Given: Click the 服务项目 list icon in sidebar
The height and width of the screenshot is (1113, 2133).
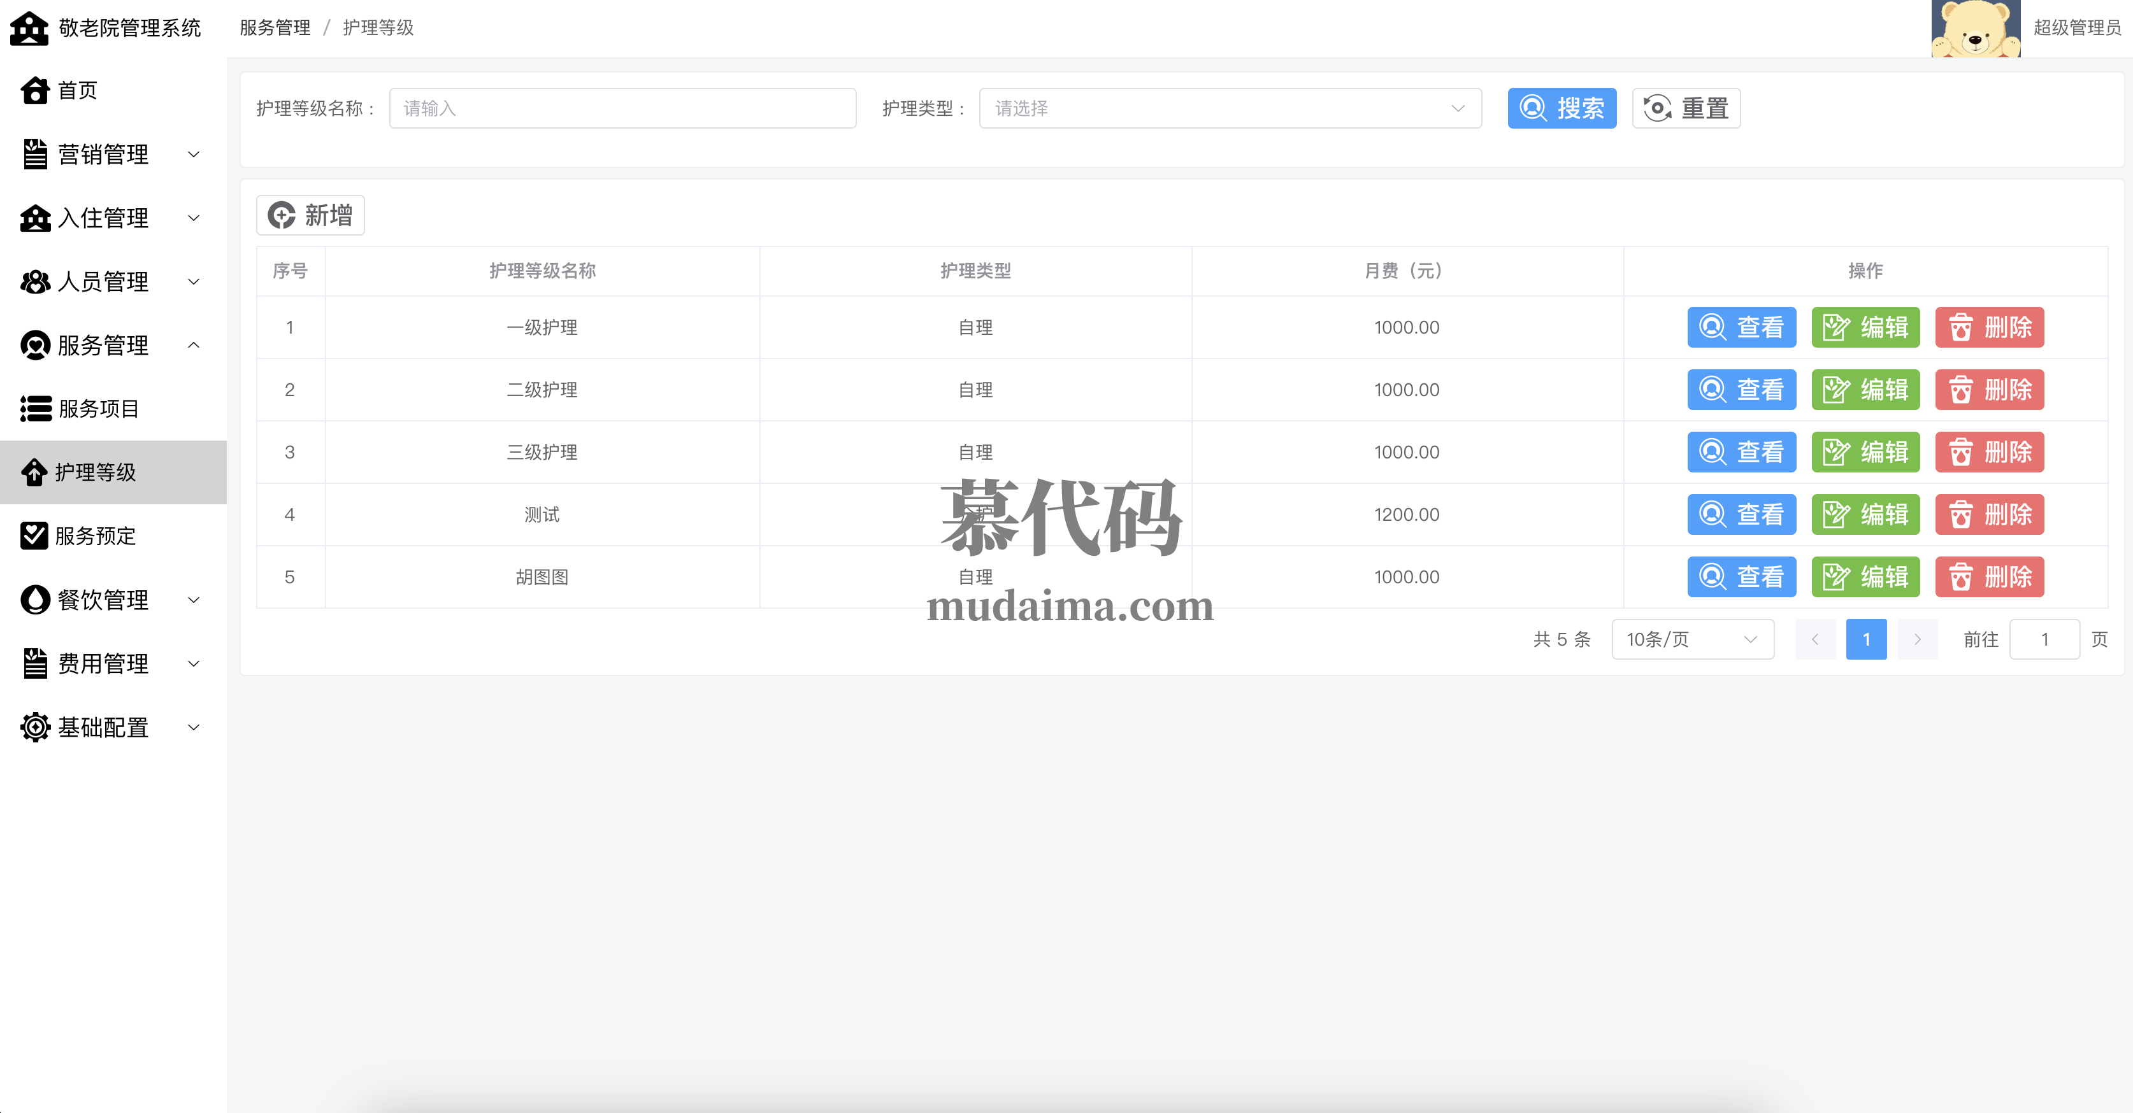Looking at the screenshot, I should [x=36, y=409].
